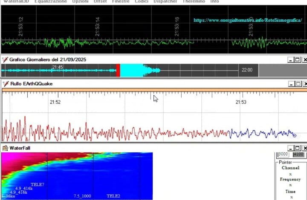The width and height of the screenshot is (307, 200).
Task: Maximize the WaterFall window
Action: coord(298,148)
